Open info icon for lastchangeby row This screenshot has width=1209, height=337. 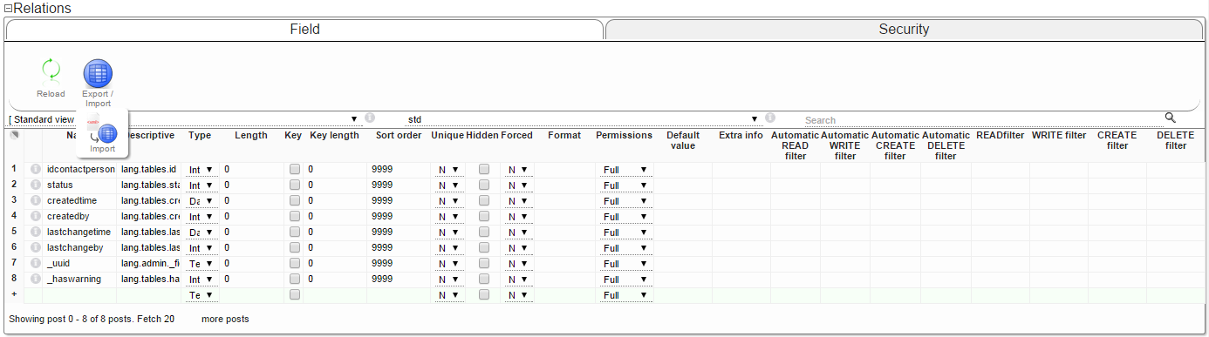coord(36,248)
